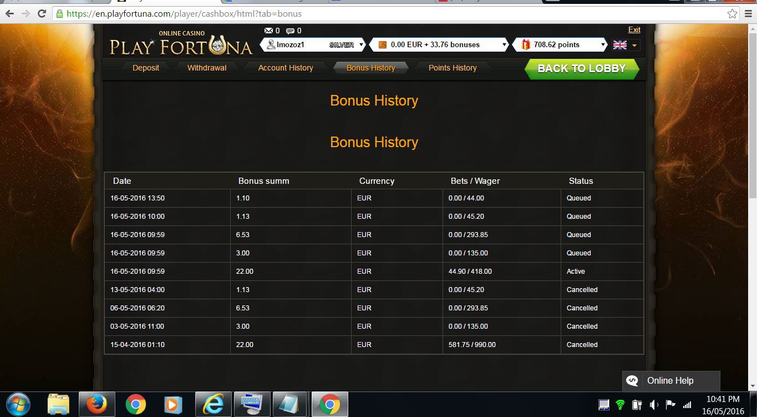Click the gift icon beside 708.62 points

pyautogui.click(x=526, y=44)
